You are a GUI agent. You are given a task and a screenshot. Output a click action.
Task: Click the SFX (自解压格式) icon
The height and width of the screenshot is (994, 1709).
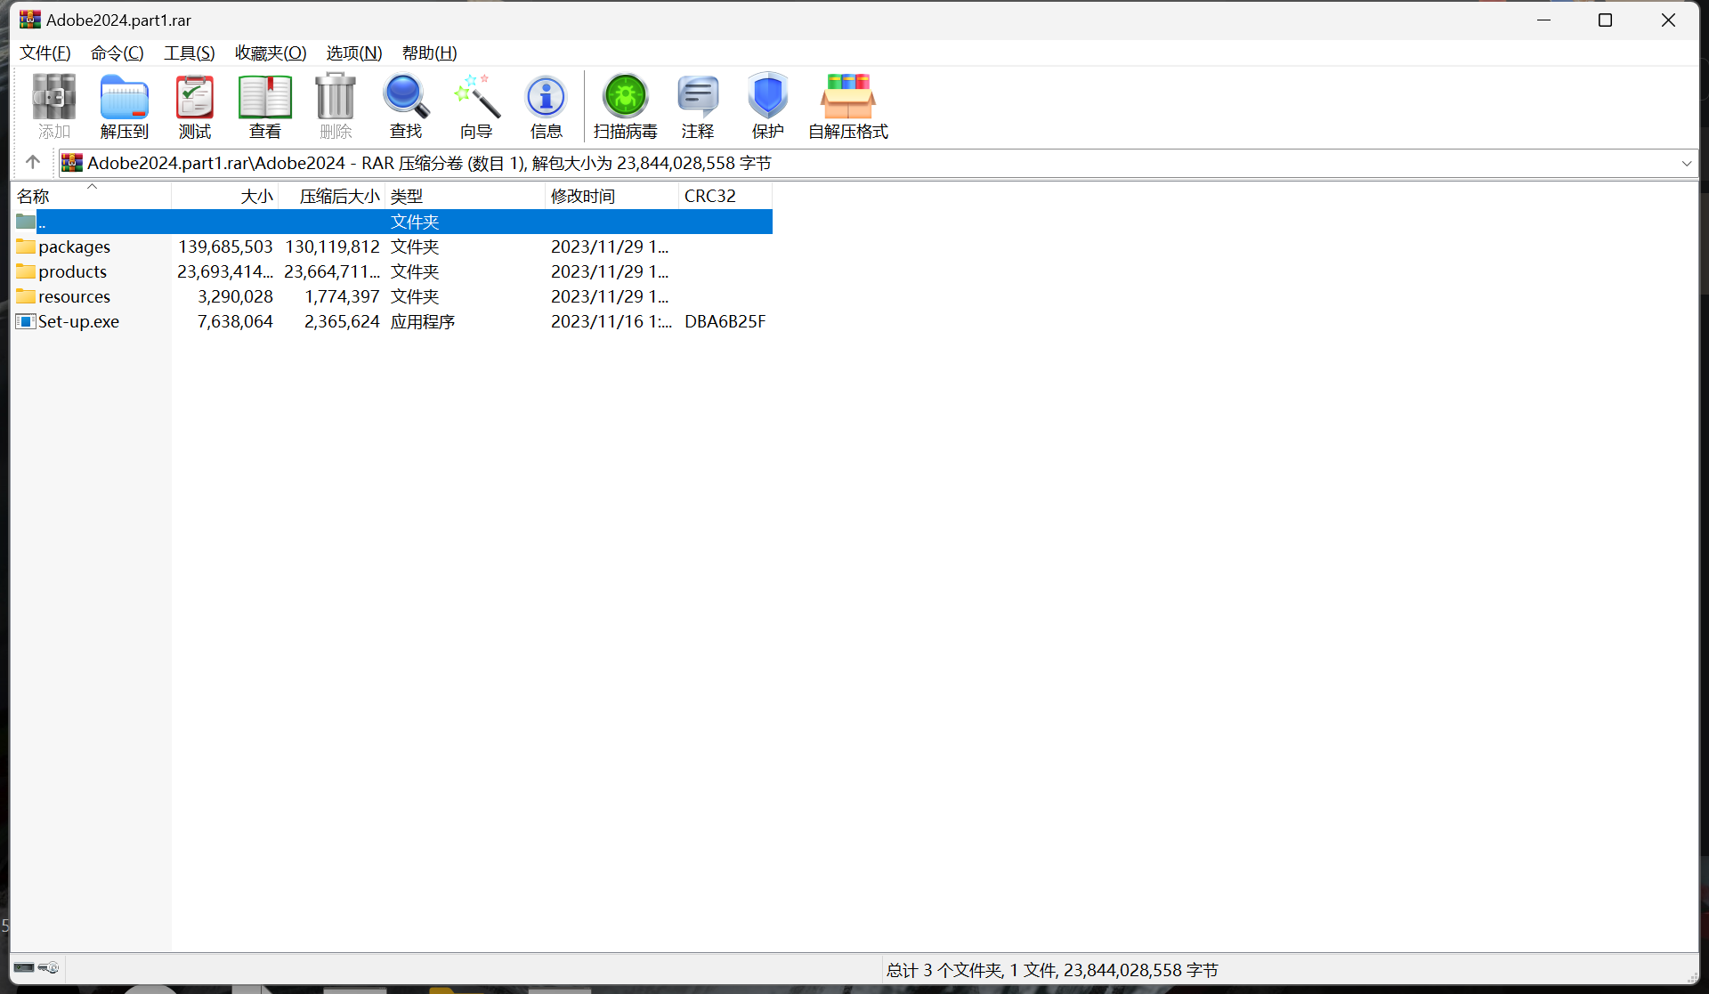pos(848,106)
